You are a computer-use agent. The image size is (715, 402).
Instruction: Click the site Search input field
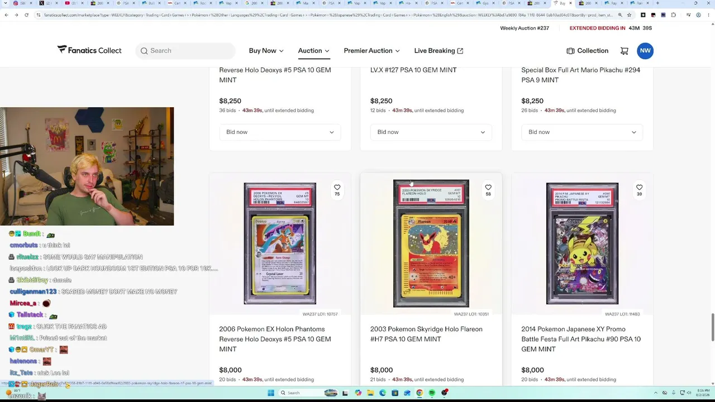tap(185, 51)
